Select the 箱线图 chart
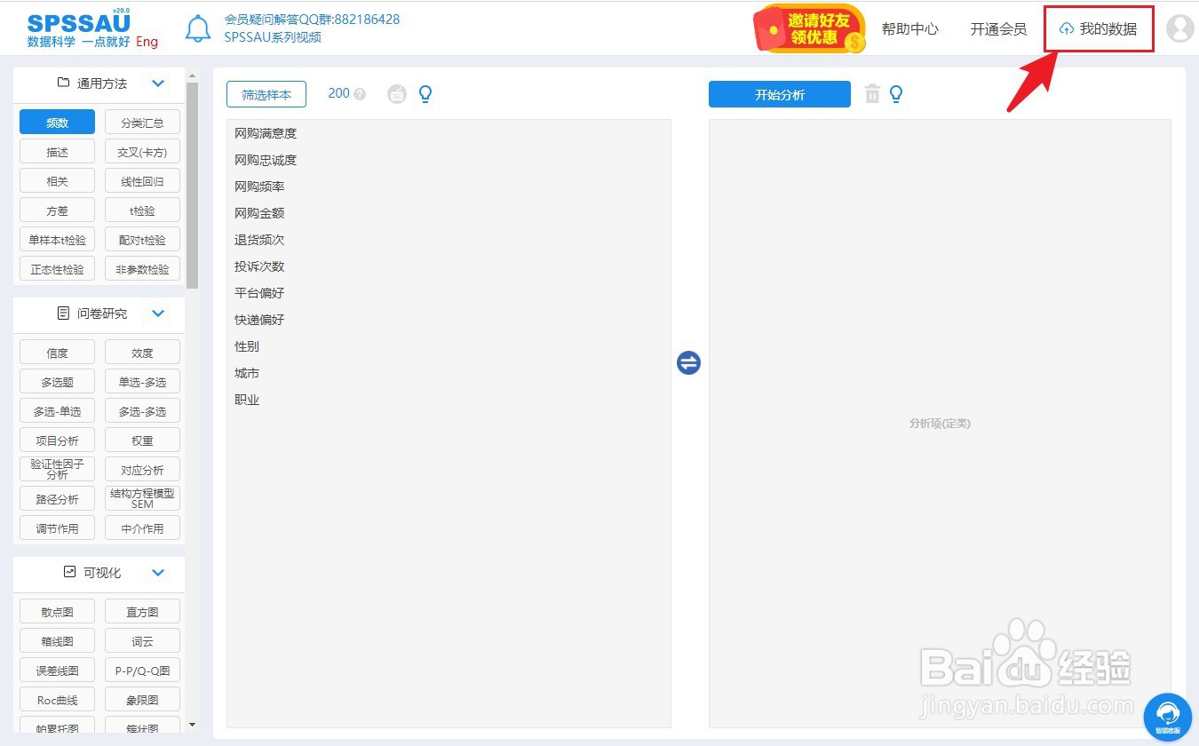Screen dimensions: 1199x746 (57, 641)
